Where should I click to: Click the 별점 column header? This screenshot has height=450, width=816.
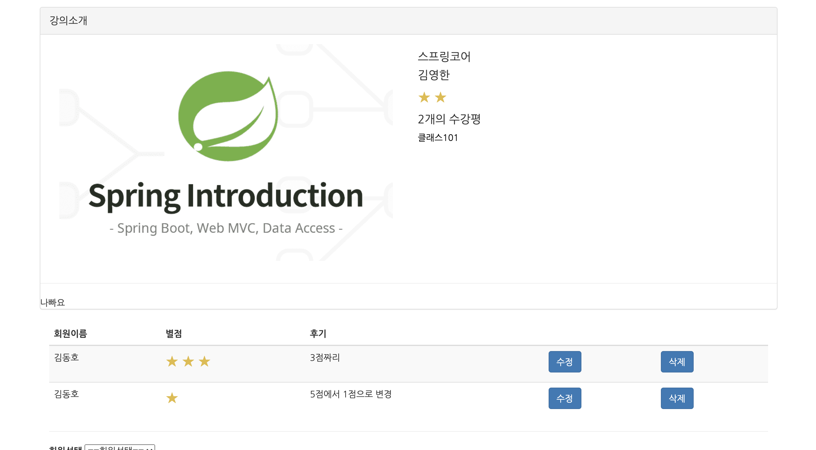click(174, 333)
